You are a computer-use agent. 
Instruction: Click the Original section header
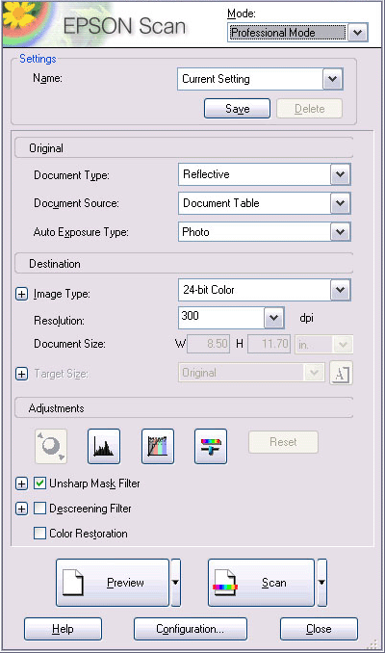(x=184, y=148)
